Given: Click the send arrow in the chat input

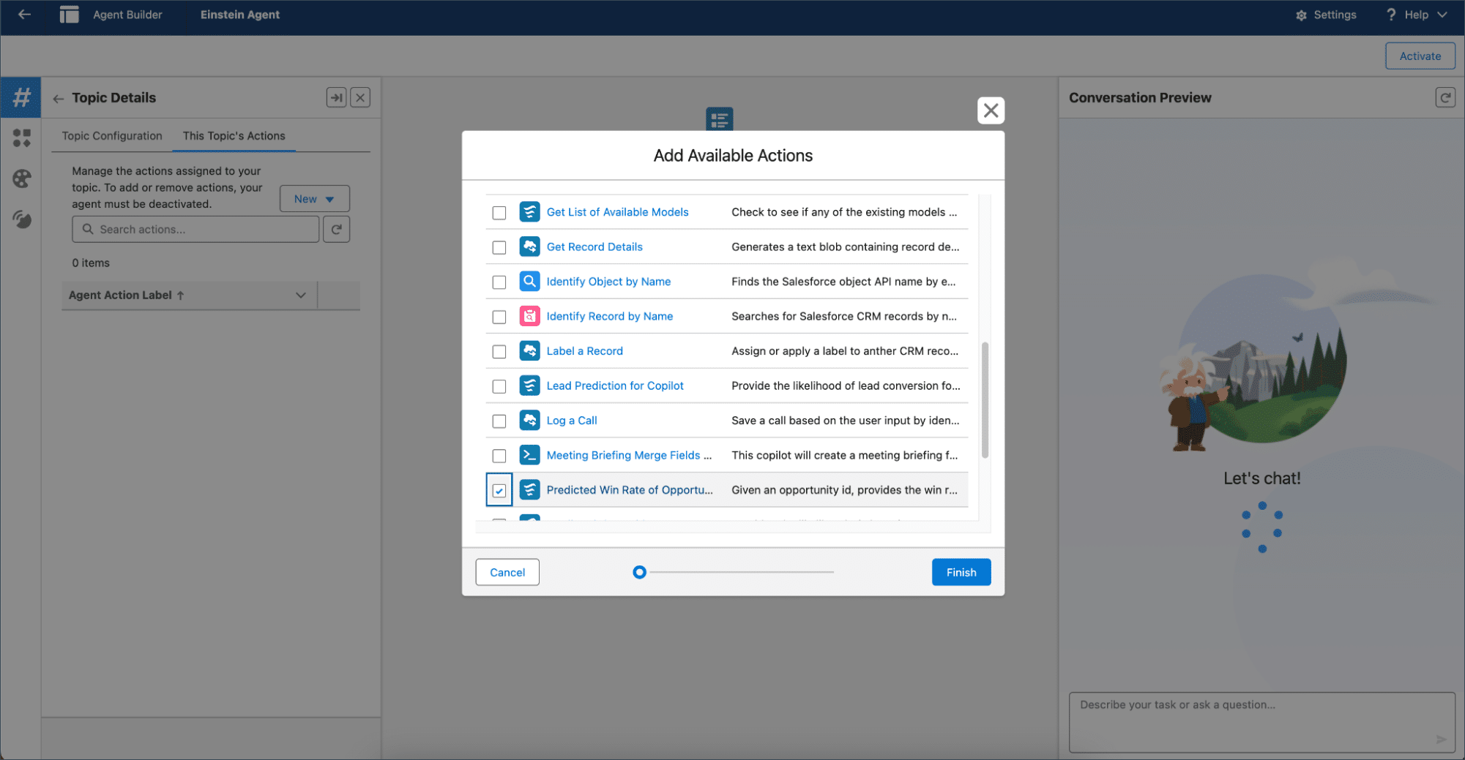Looking at the screenshot, I should coord(1440,740).
